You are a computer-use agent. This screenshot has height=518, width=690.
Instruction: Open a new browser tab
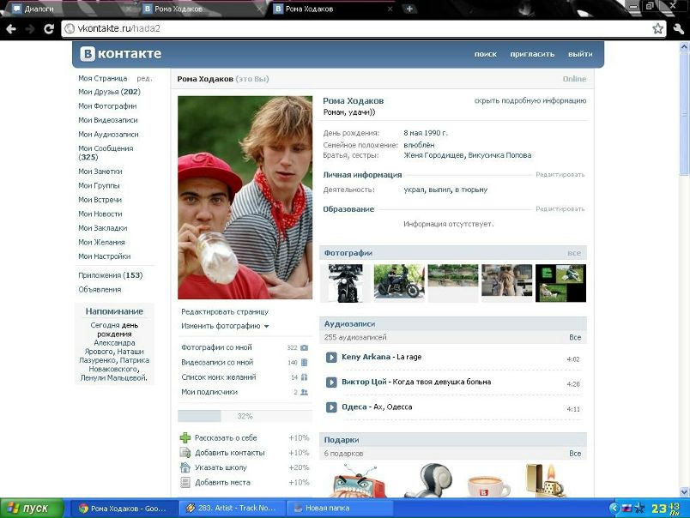click(x=409, y=9)
